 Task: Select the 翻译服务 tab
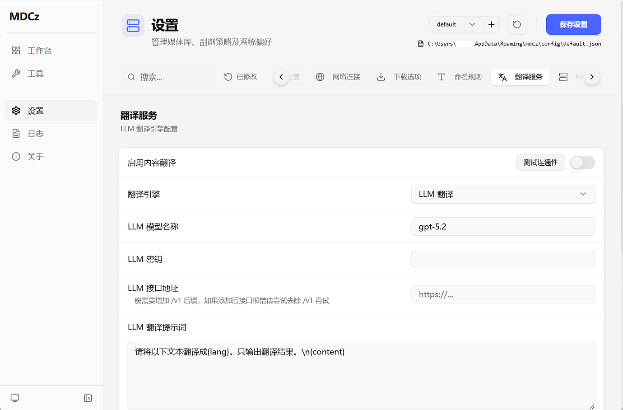(520, 77)
